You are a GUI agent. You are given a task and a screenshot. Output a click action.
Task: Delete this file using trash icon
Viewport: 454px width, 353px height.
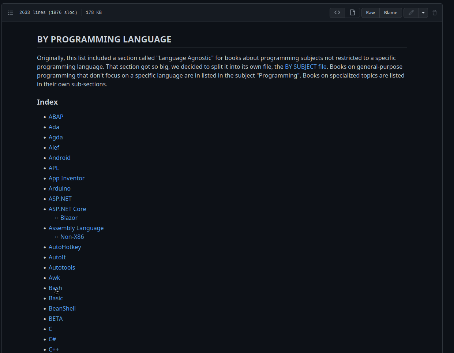435,13
